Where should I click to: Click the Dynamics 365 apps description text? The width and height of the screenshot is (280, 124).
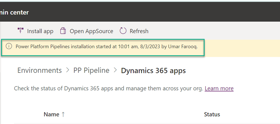[109, 88]
